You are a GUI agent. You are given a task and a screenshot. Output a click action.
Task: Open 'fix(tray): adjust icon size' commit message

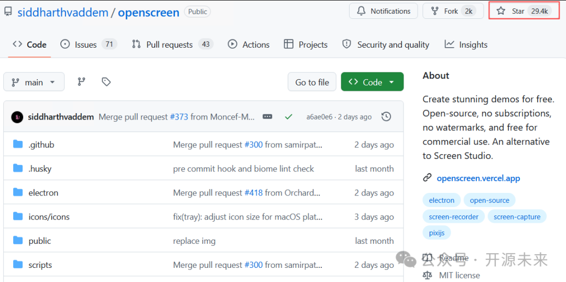pyautogui.click(x=248, y=216)
